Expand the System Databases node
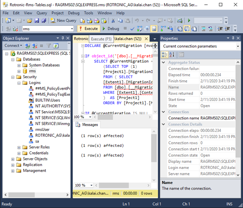This screenshot has height=208, width=243. click(19, 66)
